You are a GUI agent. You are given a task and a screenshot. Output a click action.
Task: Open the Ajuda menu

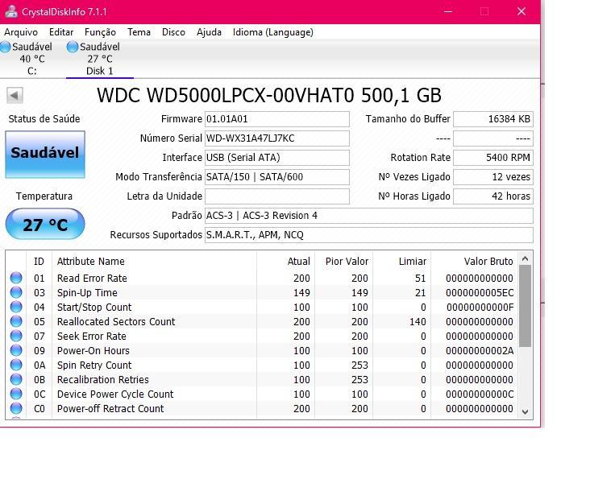[x=209, y=32]
